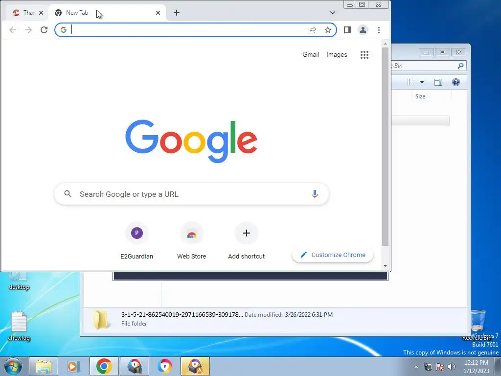
Task: Open the Action Center flag icon
Action: pos(440,367)
